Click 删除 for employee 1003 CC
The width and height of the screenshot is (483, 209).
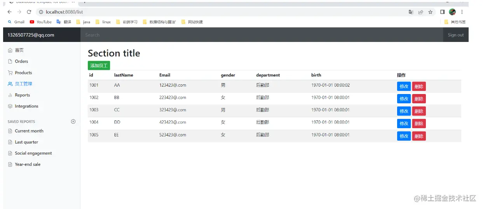click(419, 111)
